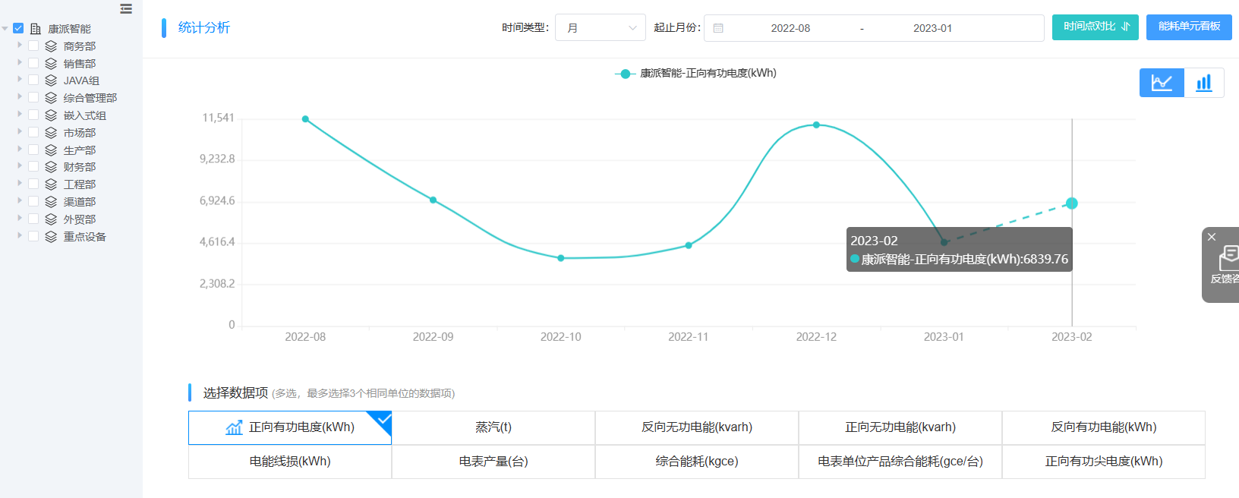Click the layers icon beside JAVA组

coord(51,80)
